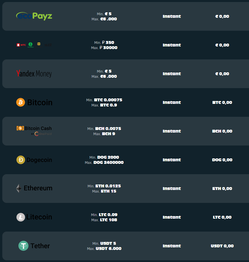Select the grey Litecoin icon
The height and width of the screenshot is (262, 249).
click(21, 217)
